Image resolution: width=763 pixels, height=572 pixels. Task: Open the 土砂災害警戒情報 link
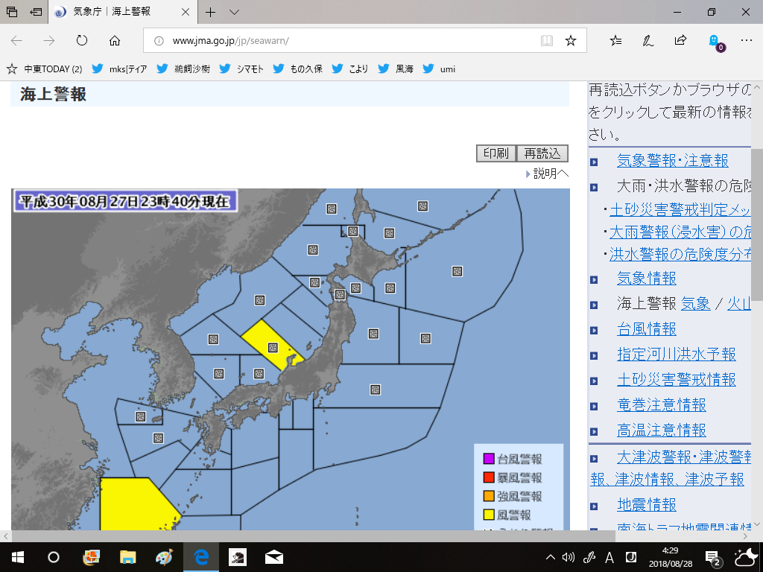click(677, 379)
